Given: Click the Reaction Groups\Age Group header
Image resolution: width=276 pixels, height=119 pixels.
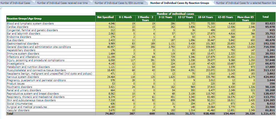Looking at the screenshot, I should 24,19.
